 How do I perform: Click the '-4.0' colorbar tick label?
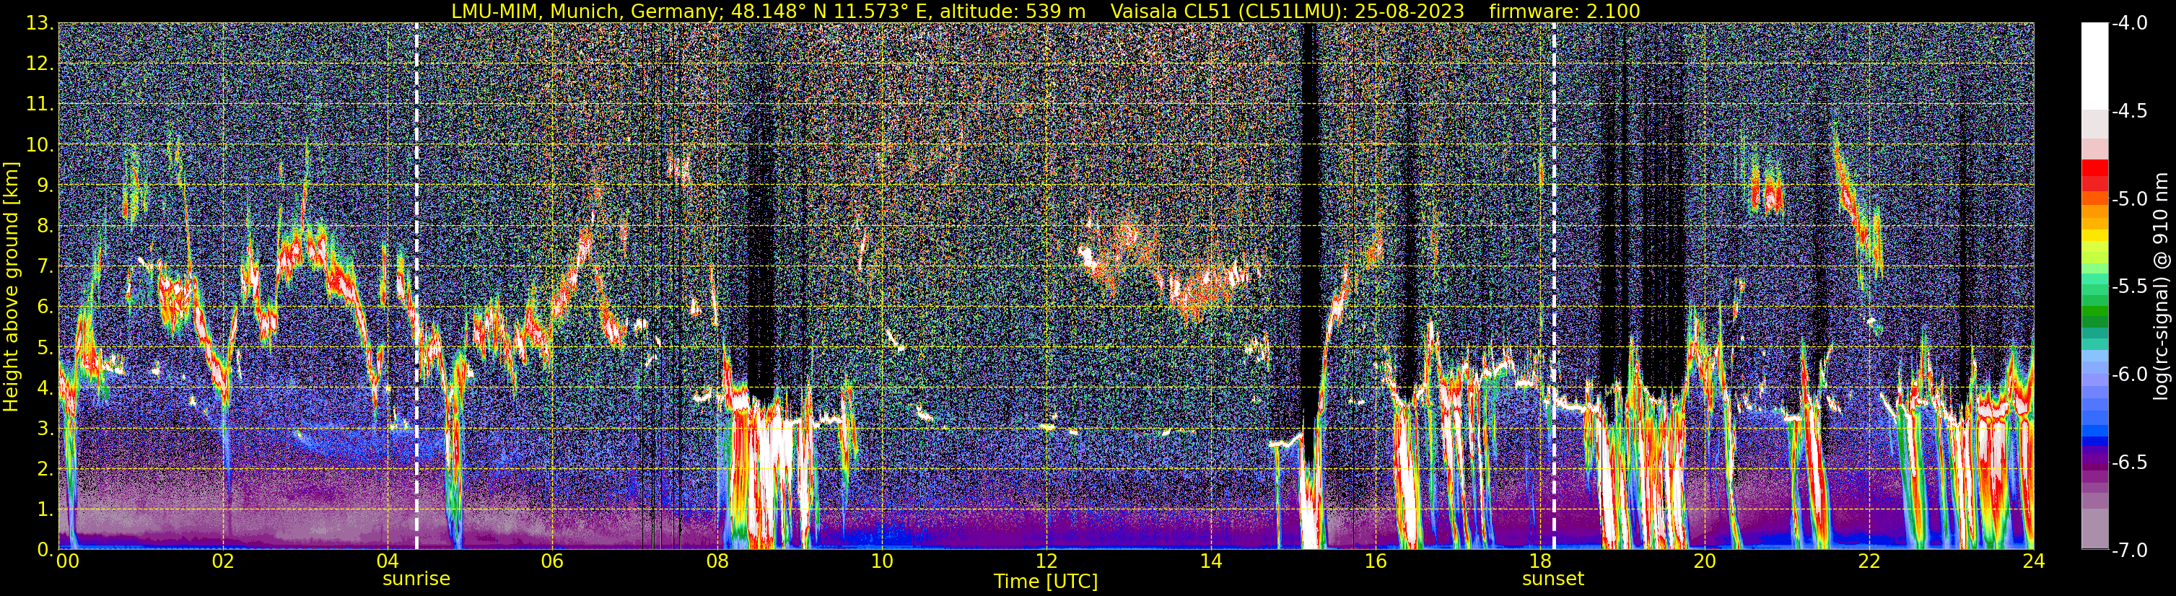(x=2130, y=24)
